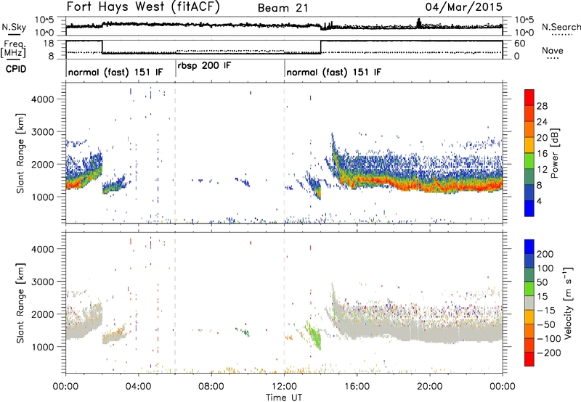Click the 'Slant Range [km]' label of velocity panel
Viewport: 581px width, 402px height.
(x=20, y=303)
